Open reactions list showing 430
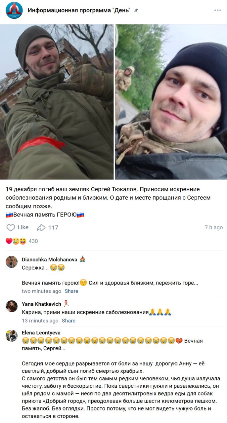Viewport: 227px width, 423px height. [x=22, y=241]
